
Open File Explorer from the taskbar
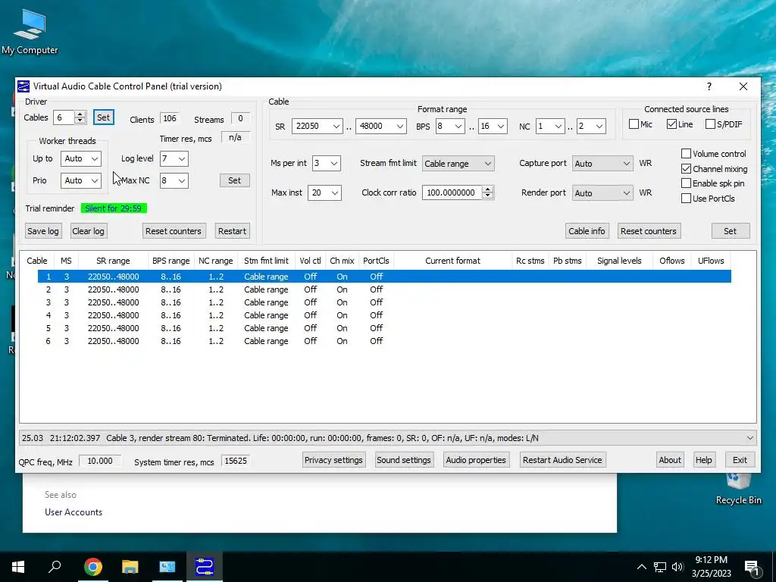[130, 567]
